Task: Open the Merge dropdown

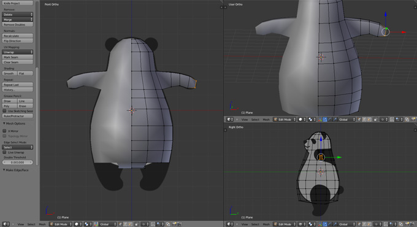Action: 18,20
